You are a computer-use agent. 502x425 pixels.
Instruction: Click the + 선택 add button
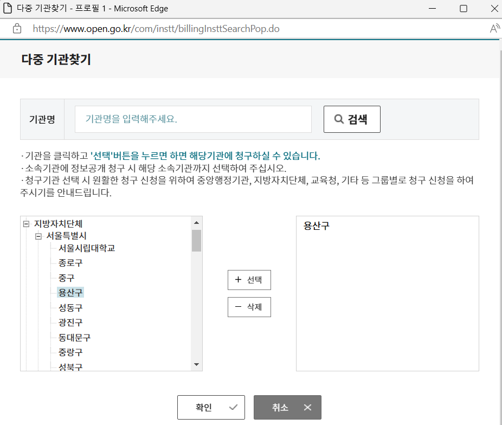click(x=249, y=280)
